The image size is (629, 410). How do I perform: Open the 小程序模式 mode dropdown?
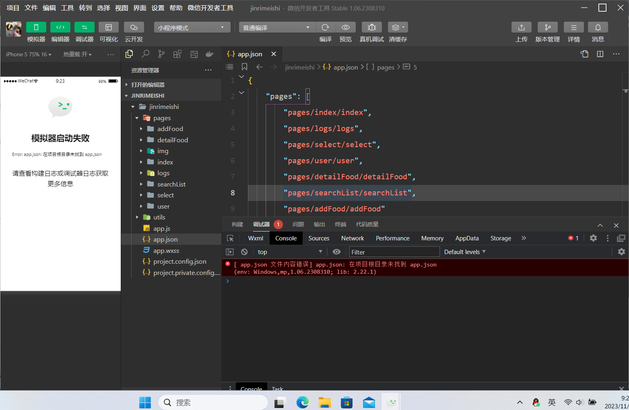pos(192,27)
